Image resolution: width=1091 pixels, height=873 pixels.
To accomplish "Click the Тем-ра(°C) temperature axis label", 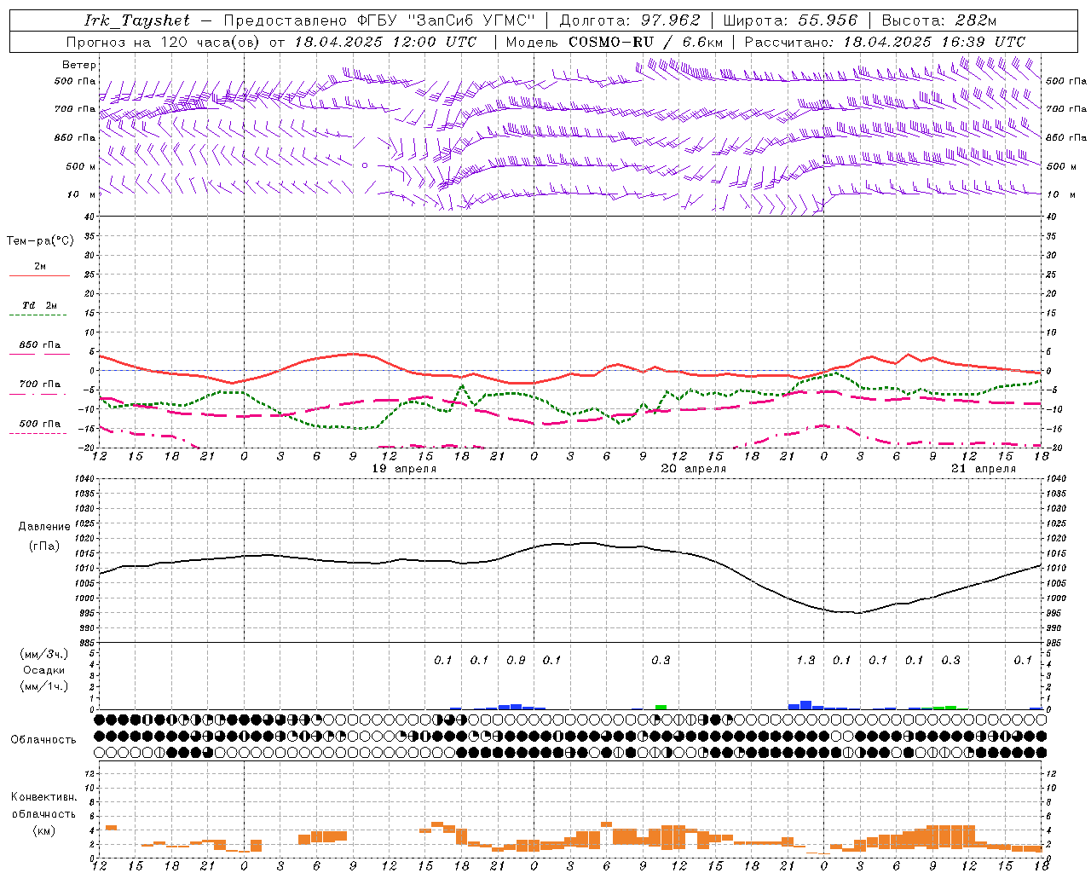I will (x=40, y=241).
